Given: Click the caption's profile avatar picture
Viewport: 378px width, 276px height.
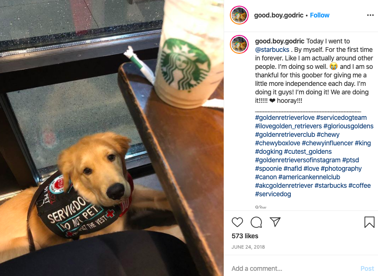Looking at the screenshot, I should tap(239, 44).
